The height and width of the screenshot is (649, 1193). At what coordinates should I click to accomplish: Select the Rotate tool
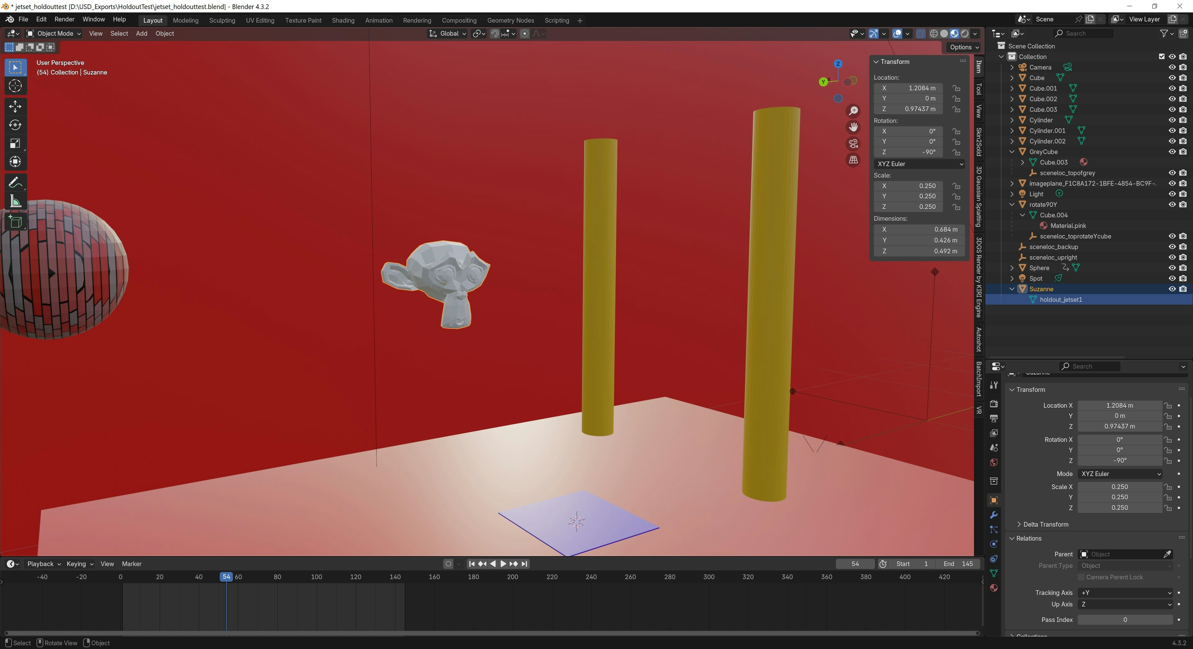pyautogui.click(x=15, y=125)
